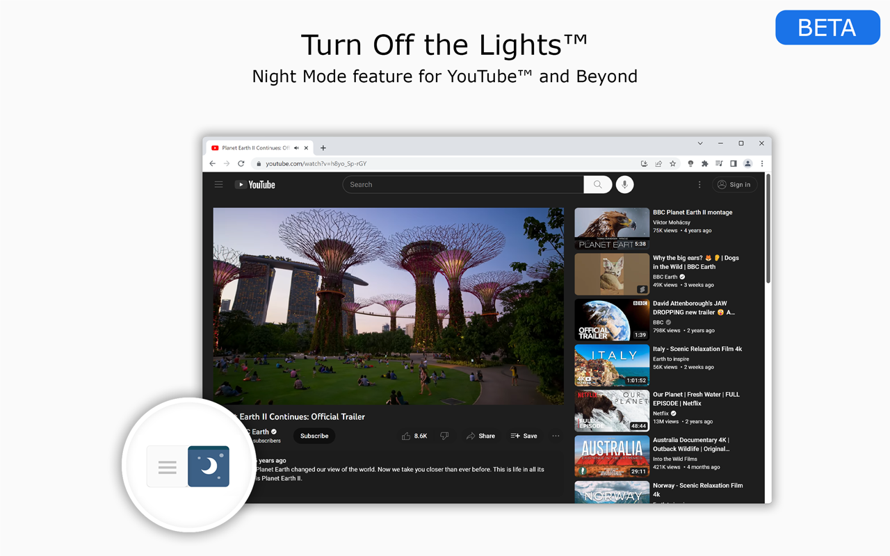Go to the YouTube home logo
Viewport: 890px width, 556px height.
[255, 185]
